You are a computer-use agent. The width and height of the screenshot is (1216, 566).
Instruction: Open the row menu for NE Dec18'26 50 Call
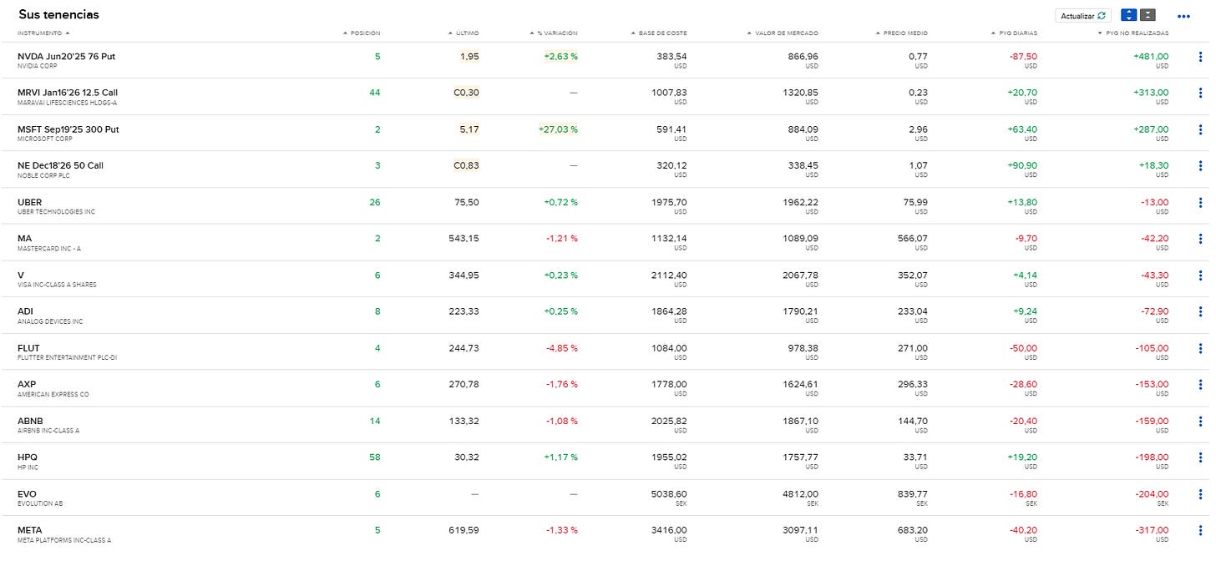coord(1200,165)
